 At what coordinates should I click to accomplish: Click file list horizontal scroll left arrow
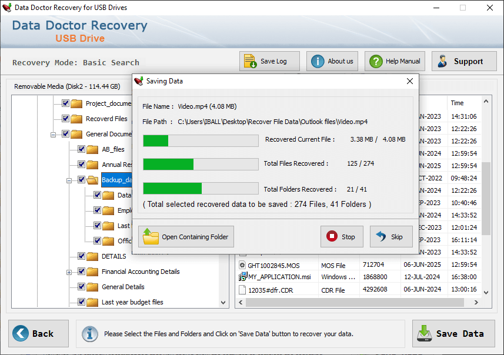pyautogui.click(x=241, y=302)
